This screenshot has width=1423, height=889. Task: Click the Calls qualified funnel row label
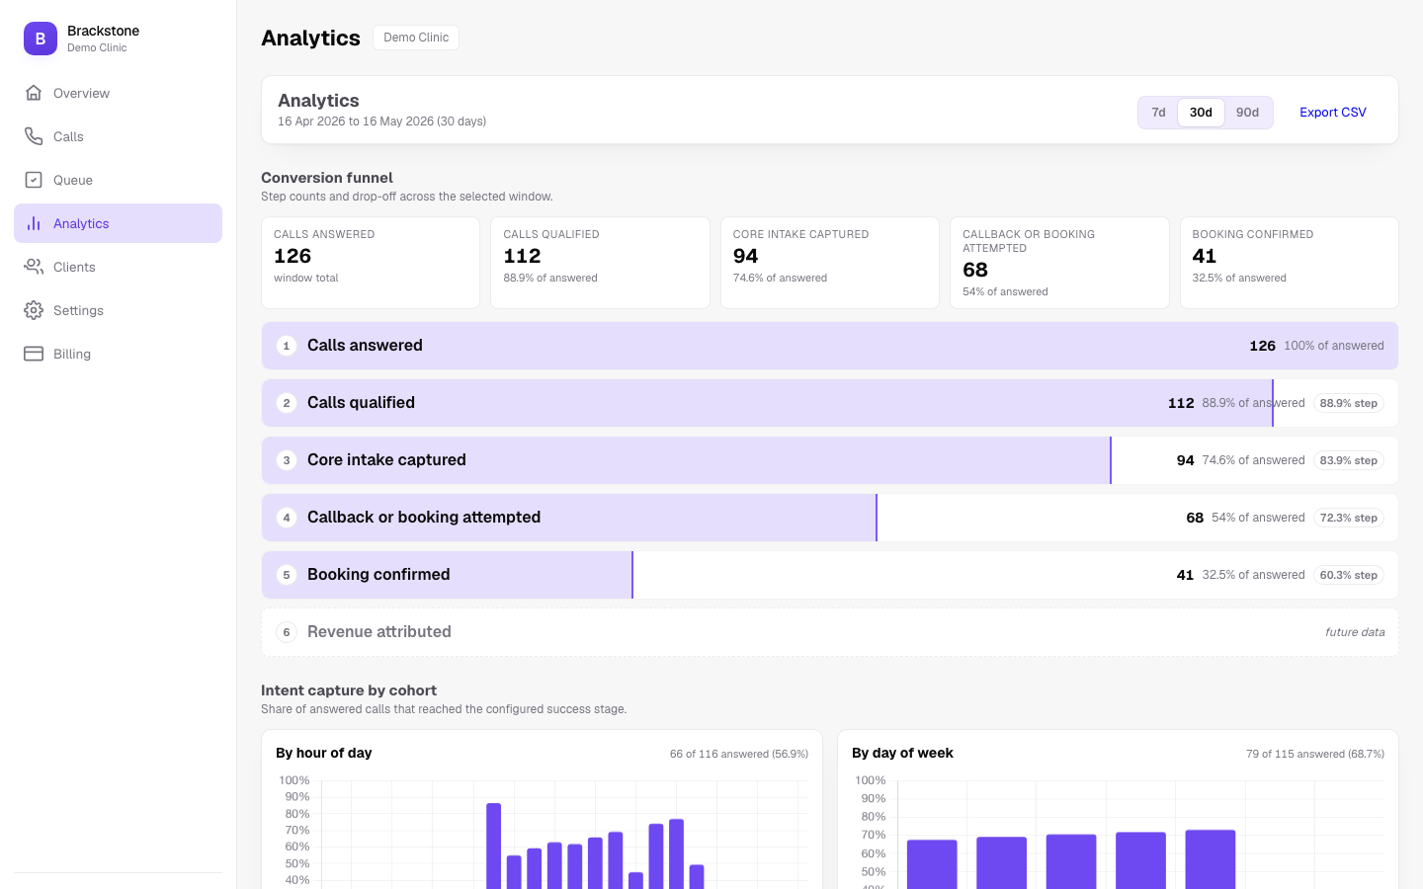tap(361, 403)
